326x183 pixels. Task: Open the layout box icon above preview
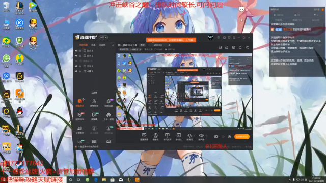pos(233,47)
